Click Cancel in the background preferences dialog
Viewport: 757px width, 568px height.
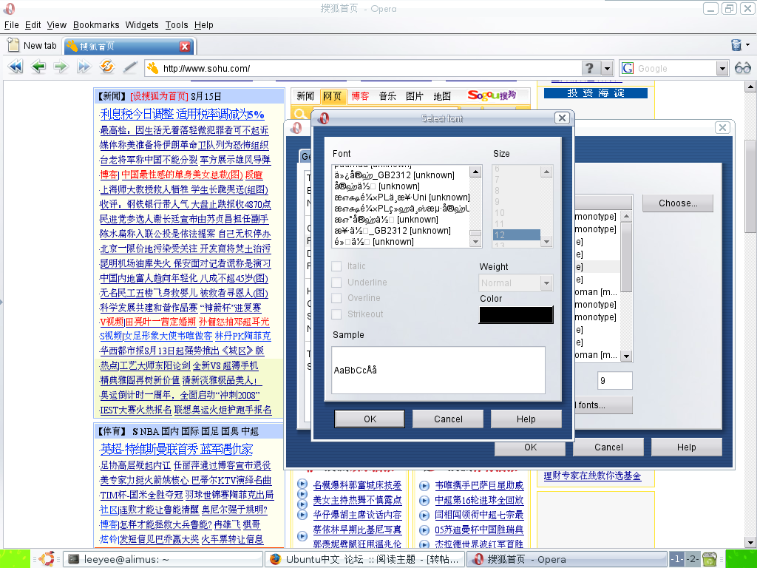tap(608, 447)
